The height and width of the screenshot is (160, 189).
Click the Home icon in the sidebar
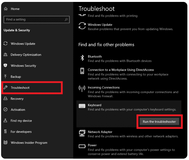(6, 9)
